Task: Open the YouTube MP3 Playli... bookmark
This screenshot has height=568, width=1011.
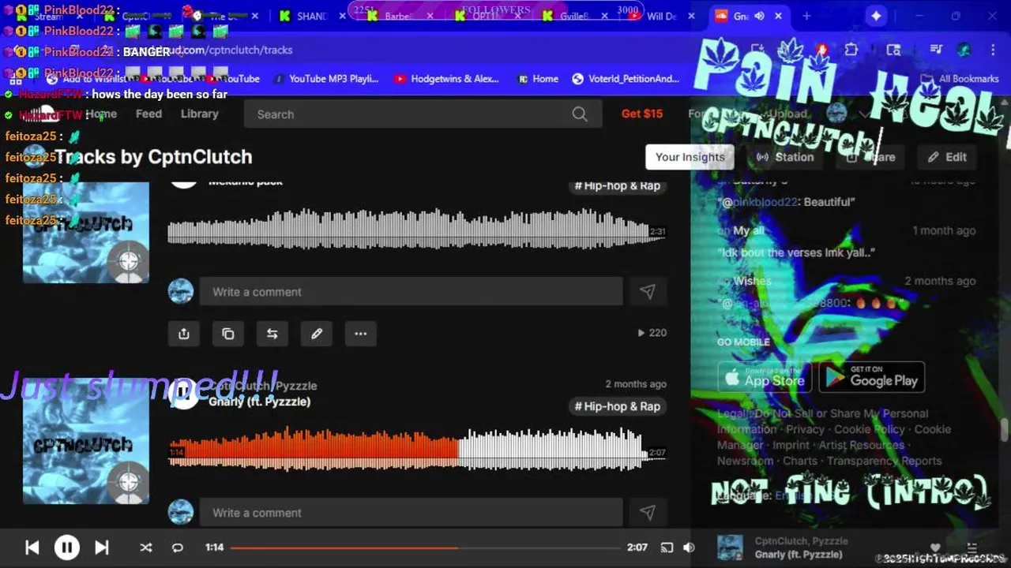Action: tap(325, 79)
